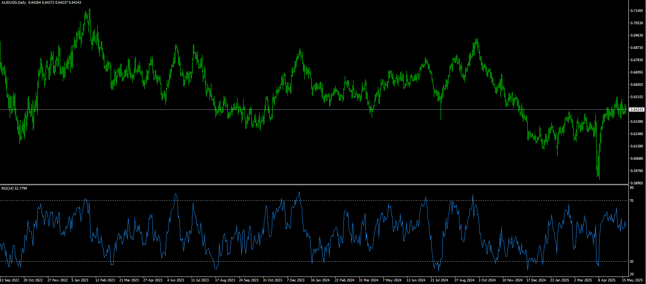Image resolution: width=646 pixels, height=284 pixels.
Task: Click the divider between price chart and RSI
Action: point(314,184)
